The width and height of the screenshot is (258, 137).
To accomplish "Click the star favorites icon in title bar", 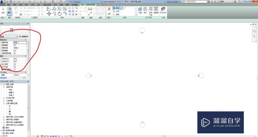I will point(215,2).
